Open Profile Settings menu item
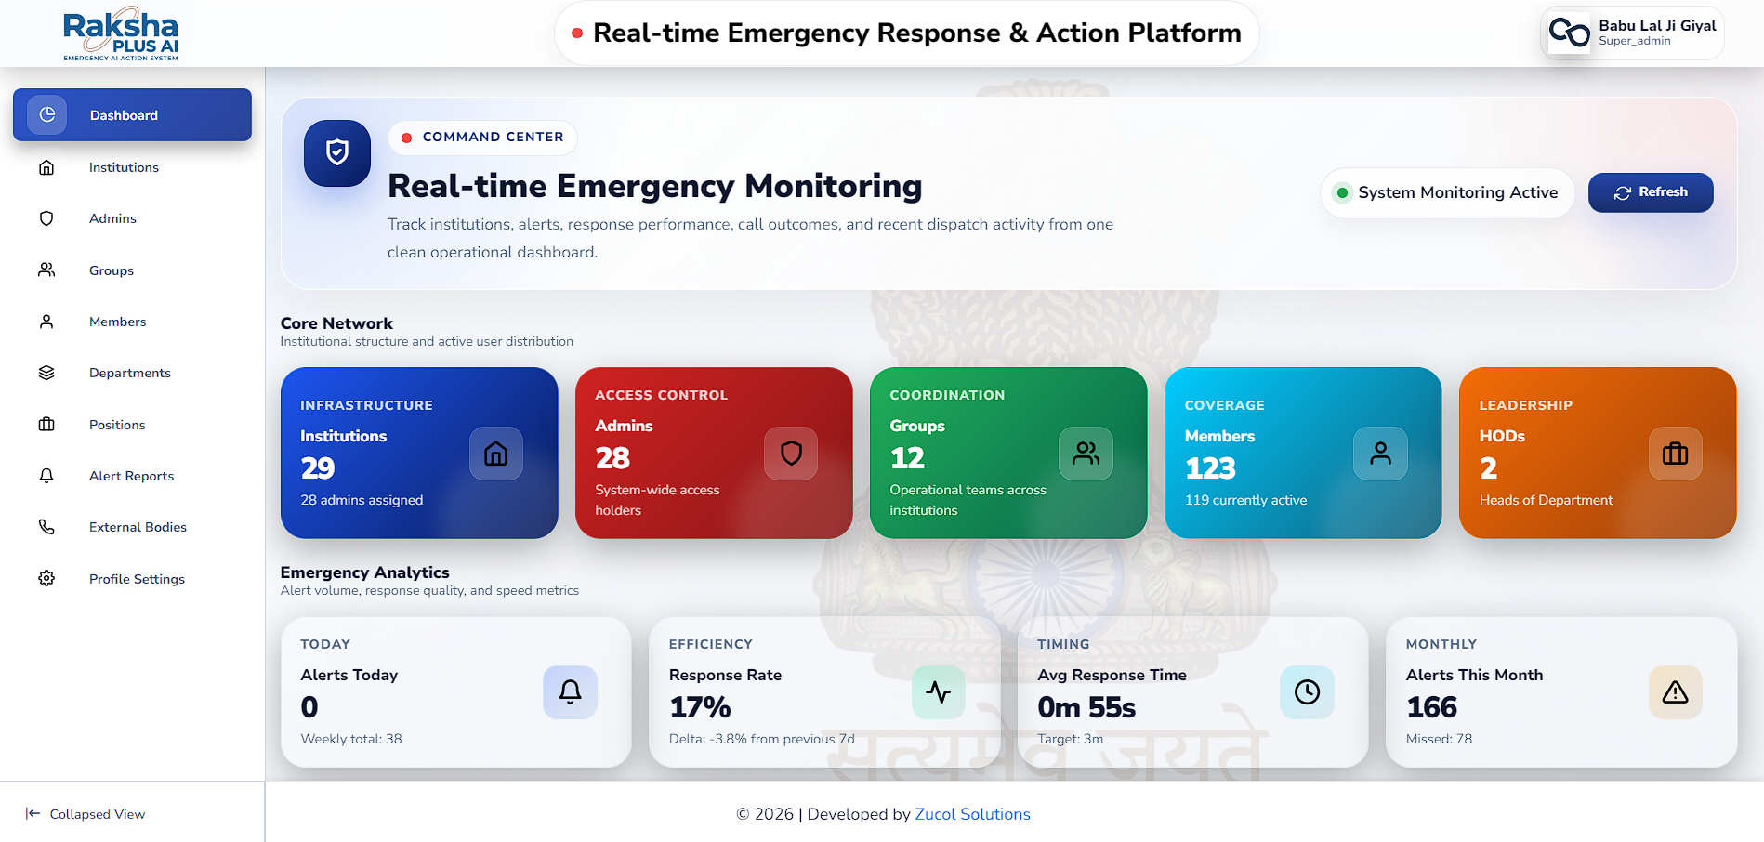This screenshot has height=842, width=1764. click(x=132, y=579)
